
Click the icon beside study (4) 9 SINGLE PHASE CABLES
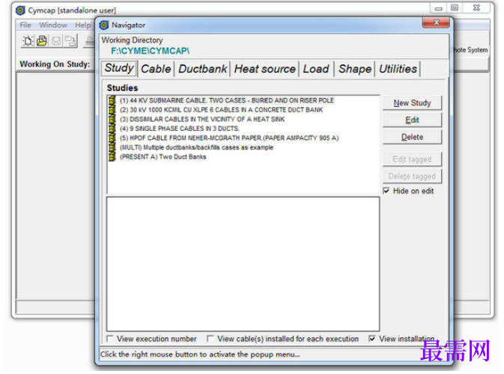[112, 129]
